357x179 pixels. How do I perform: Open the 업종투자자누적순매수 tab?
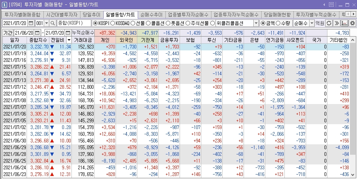[236, 15]
